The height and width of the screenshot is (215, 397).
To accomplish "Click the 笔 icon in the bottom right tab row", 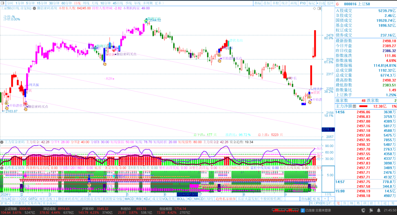I will tap(339, 203).
